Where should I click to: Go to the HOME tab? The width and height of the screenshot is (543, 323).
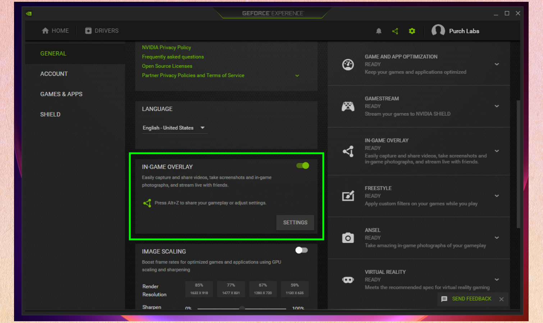[55, 31]
